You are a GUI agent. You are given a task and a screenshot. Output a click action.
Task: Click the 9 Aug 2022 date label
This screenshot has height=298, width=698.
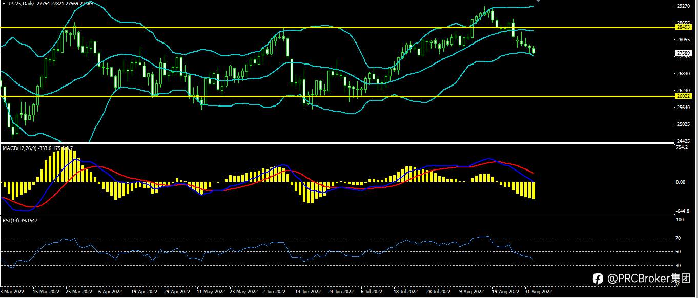tap(471, 291)
